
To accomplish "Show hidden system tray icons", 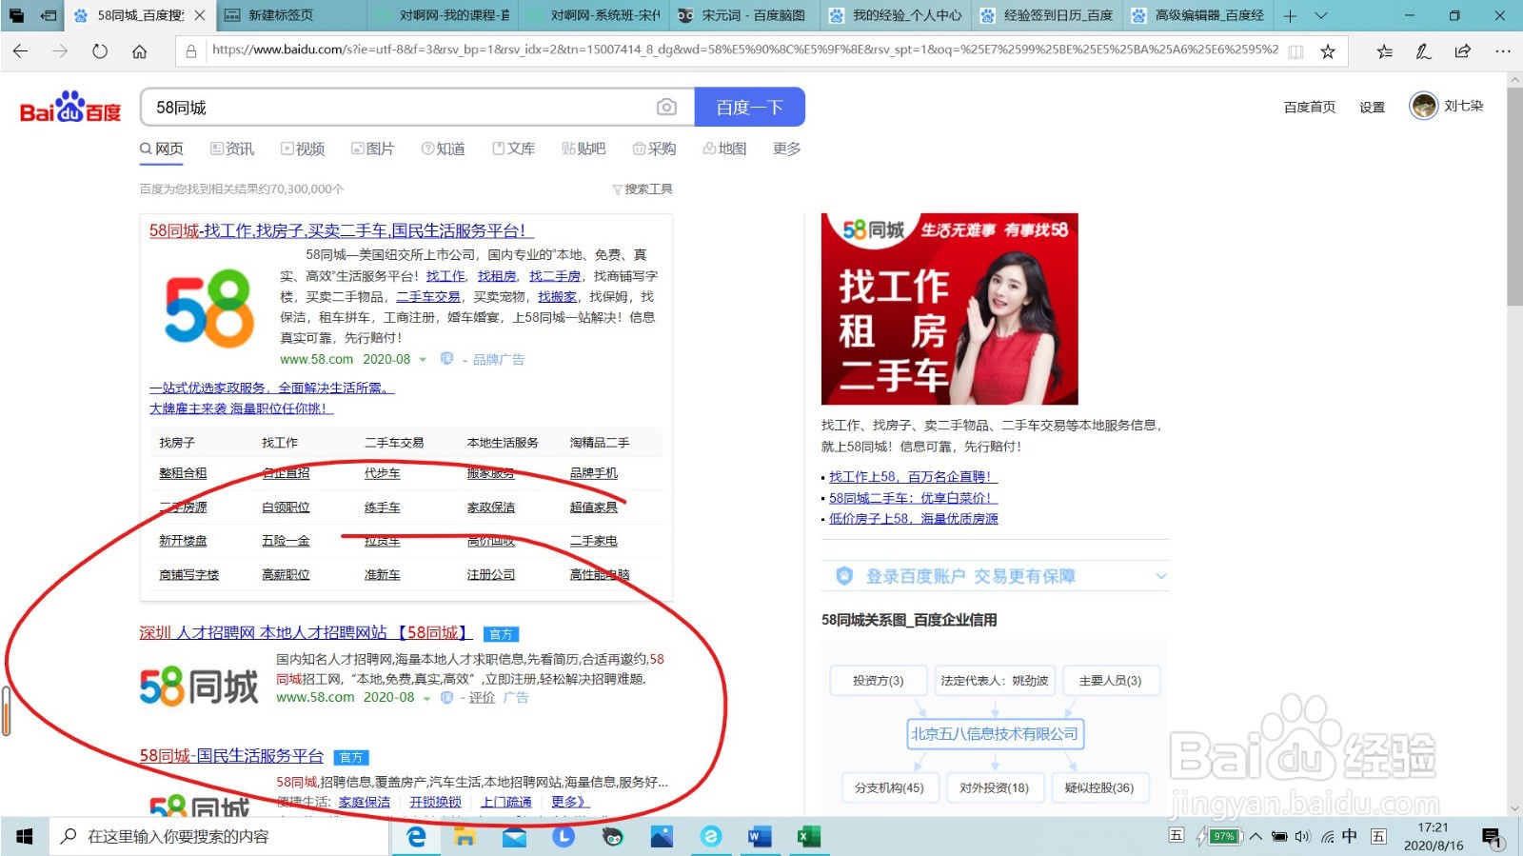I will coord(1256,836).
